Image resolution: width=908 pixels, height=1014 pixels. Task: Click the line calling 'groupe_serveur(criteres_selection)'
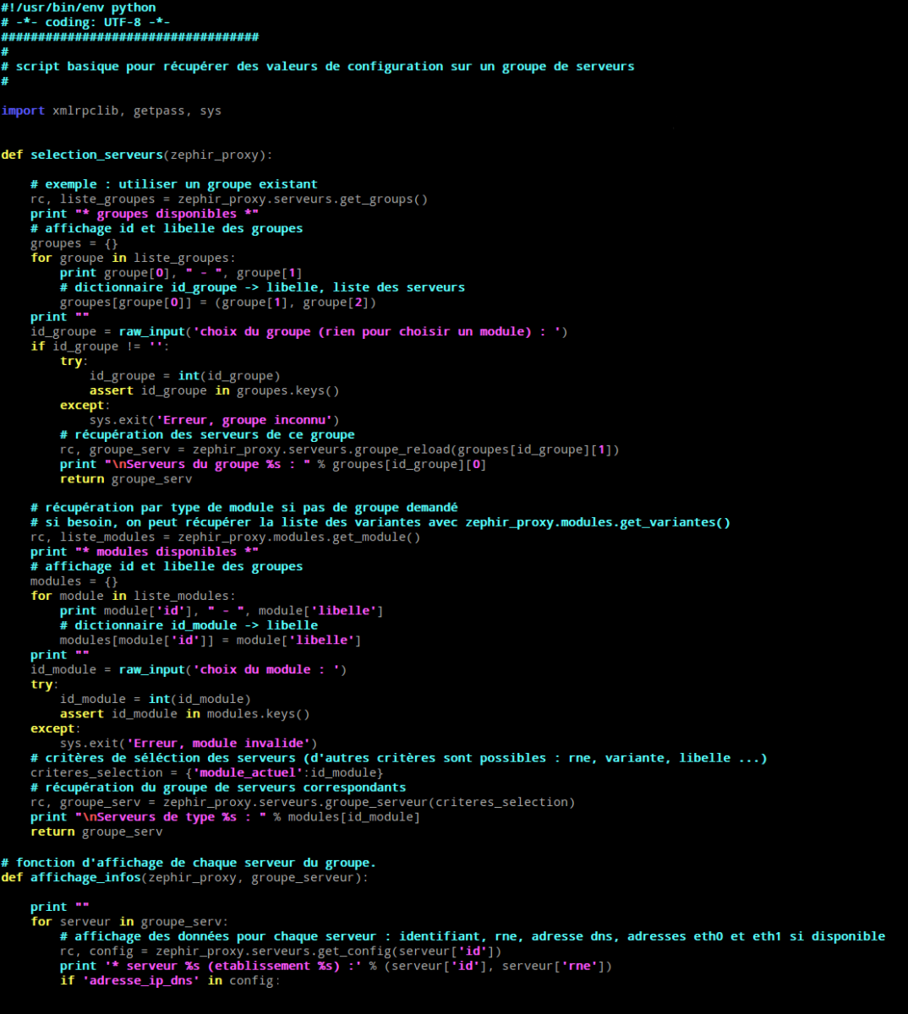pos(303,803)
